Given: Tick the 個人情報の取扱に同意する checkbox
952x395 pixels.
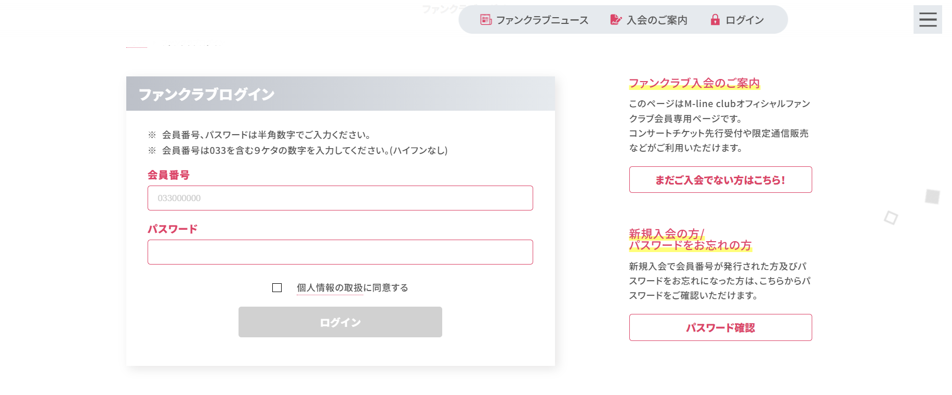Looking at the screenshot, I should pyautogui.click(x=277, y=288).
